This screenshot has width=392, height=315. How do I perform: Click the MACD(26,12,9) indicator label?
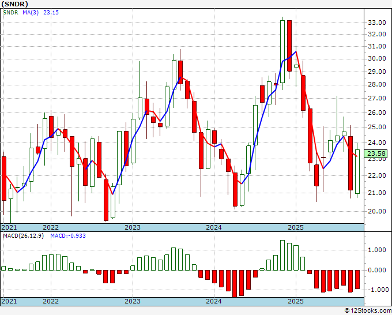(x=23, y=236)
